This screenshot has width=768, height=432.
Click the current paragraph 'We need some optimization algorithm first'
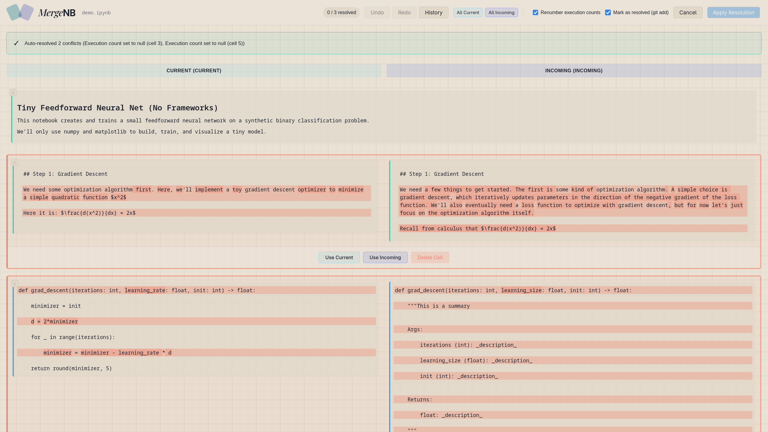pyautogui.click(x=196, y=193)
